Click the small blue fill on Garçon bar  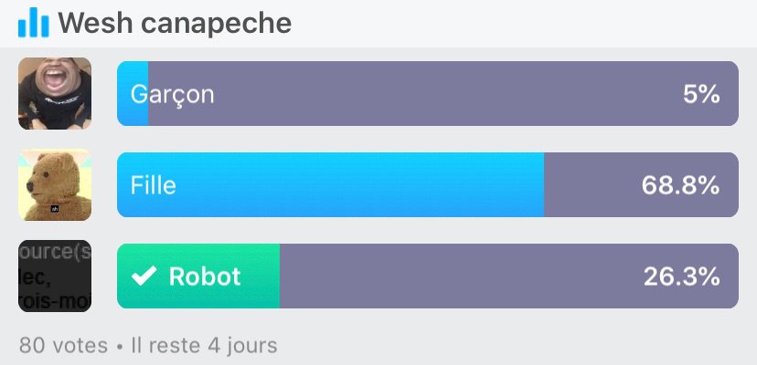click(133, 94)
